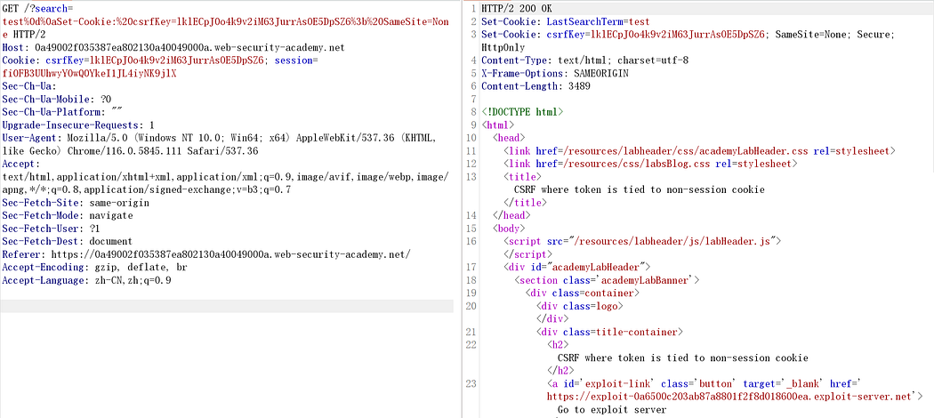Viewport: 934px width, 418px height.
Task: Click the Upgrade-Insecure-Requests header line
Action: pos(78,125)
